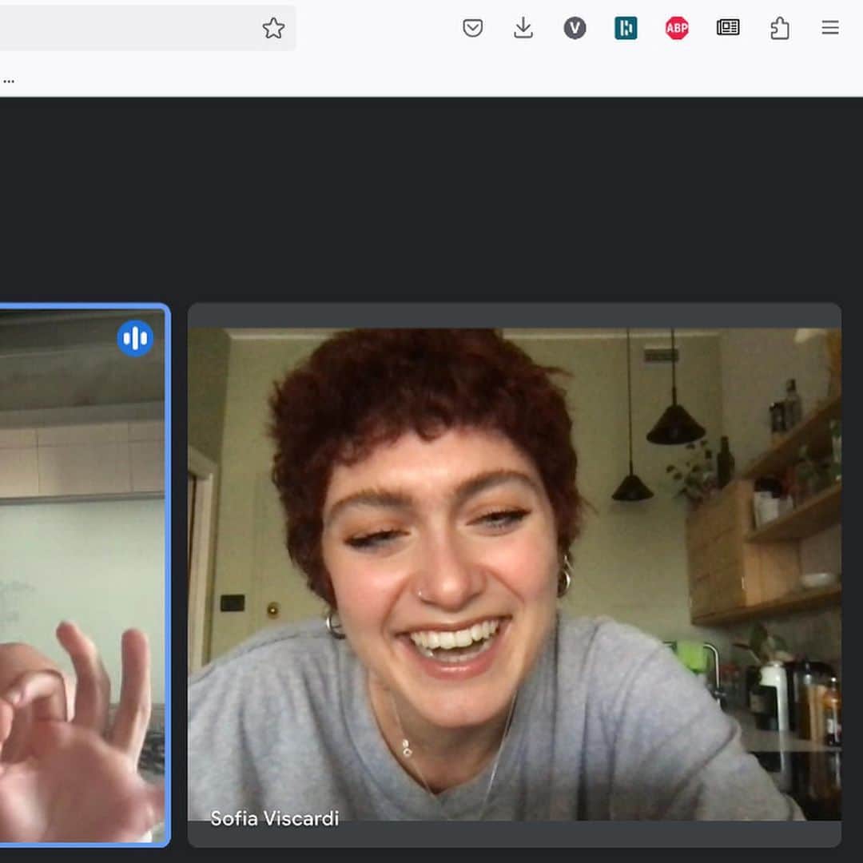Click the bookmarks toolbar ellipsis item
The height and width of the screenshot is (863, 863).
click(8, 81)
